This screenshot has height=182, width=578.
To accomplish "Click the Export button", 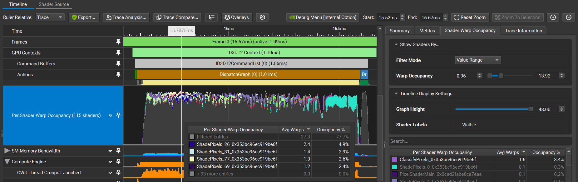I will tap(84, 17).
